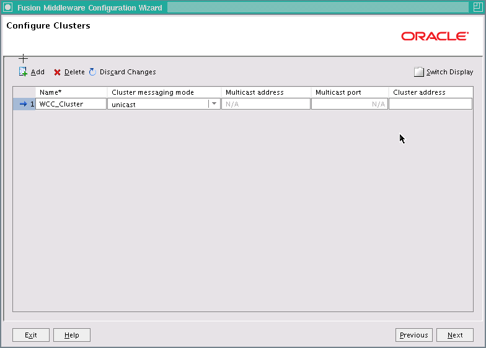Click Multicast port column header
This screenshot has width=486, height=348.
(x=350, y=92)
